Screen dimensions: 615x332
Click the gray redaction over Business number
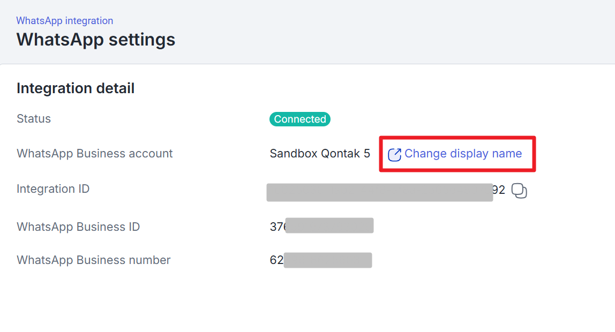328,260
